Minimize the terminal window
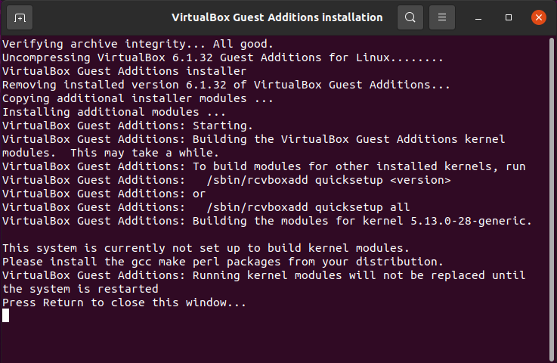 click(x=478, y=17)
